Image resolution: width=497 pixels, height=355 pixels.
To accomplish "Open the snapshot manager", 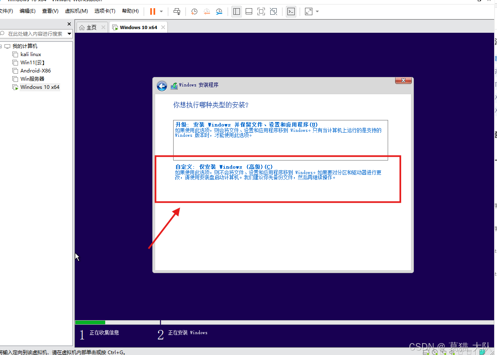I will 219,11.
